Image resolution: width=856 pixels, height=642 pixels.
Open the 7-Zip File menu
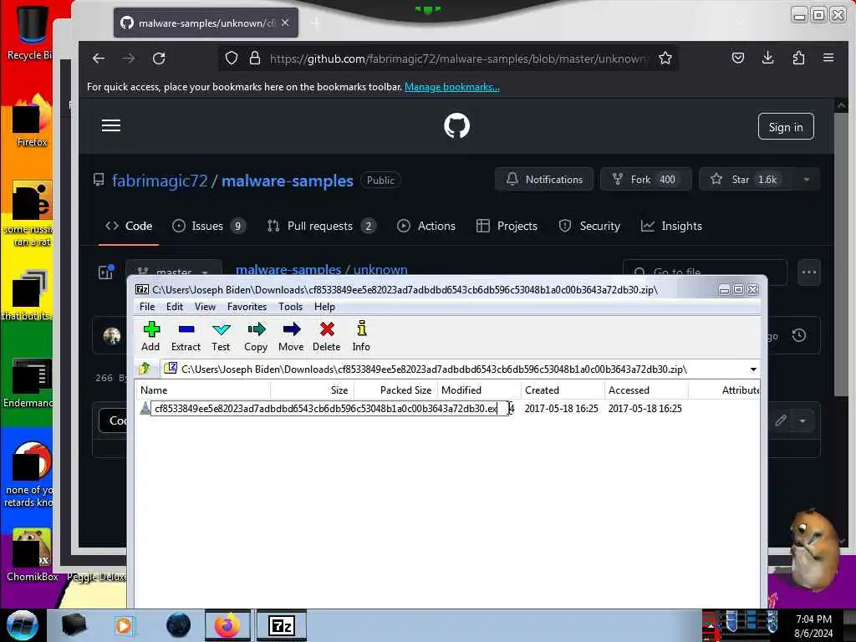(x=147, y=307)
